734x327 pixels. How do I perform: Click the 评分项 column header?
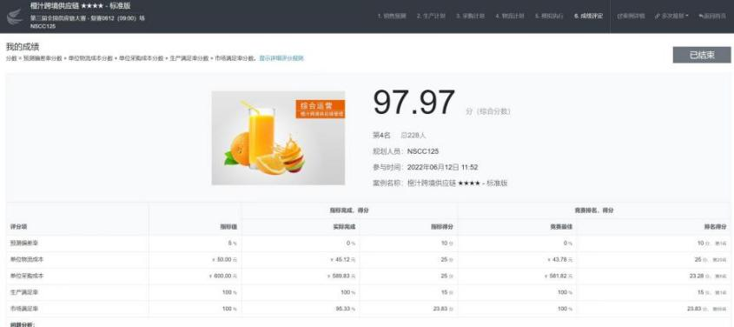coord(18,227)
